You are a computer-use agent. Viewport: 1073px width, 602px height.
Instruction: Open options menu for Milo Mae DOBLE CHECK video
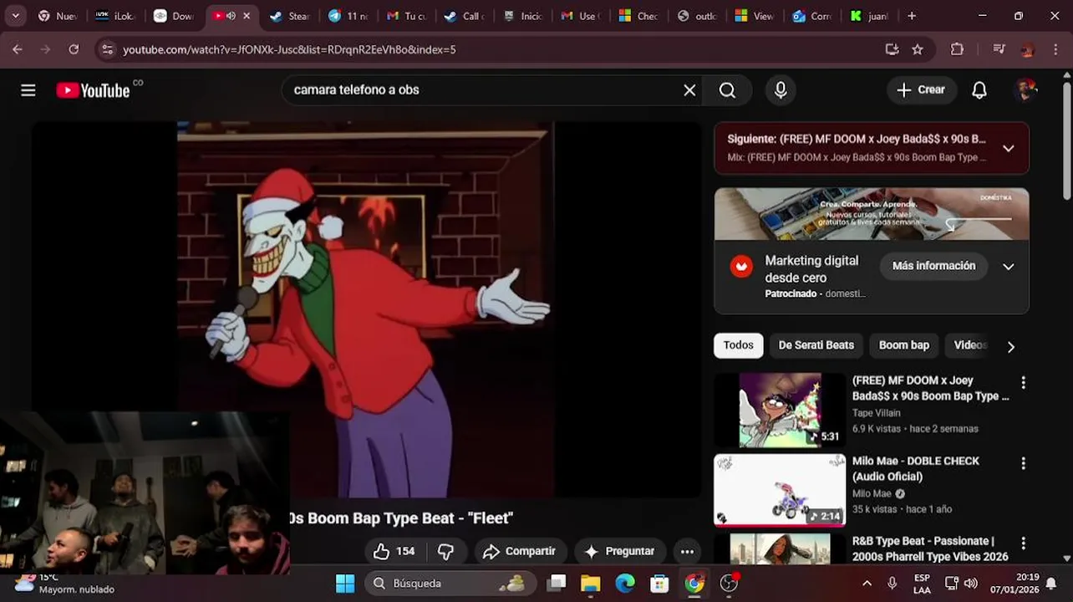(1023, 463)
